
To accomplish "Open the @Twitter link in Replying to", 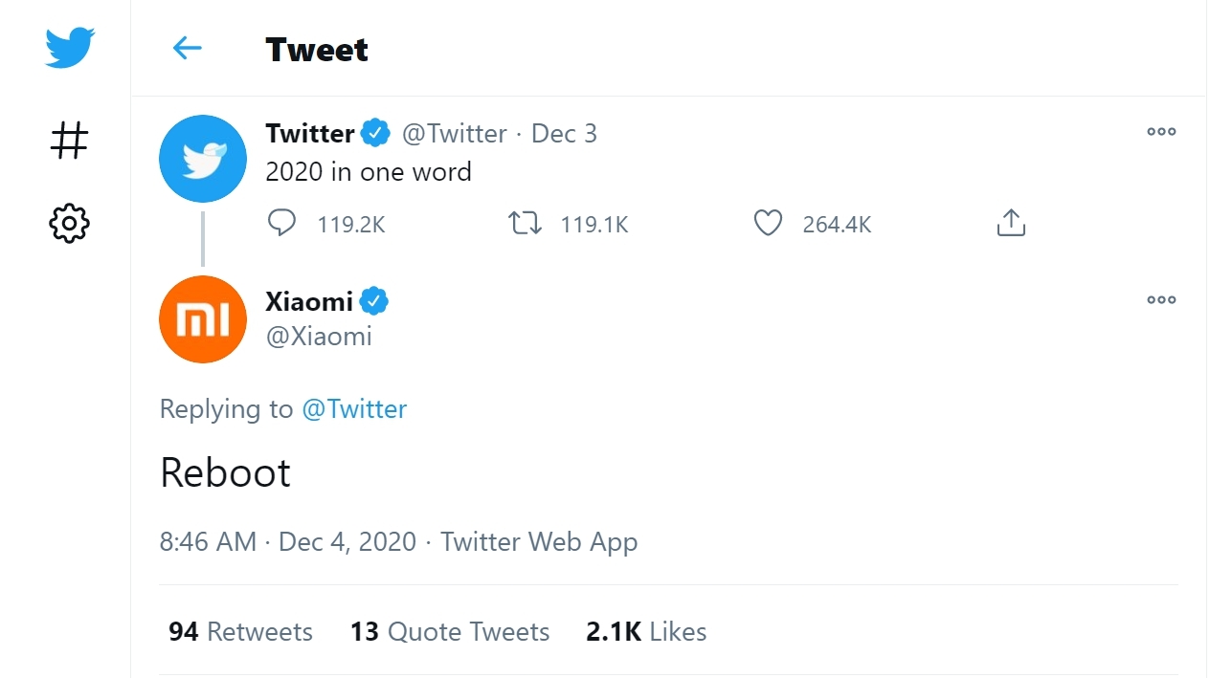I will (x=354, y=409).
